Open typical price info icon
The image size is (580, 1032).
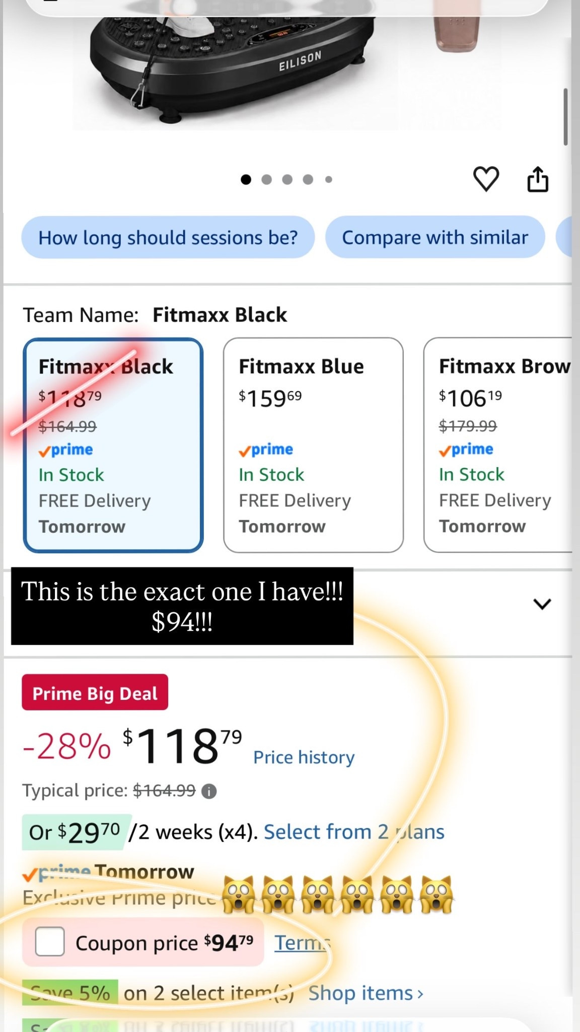tap(209, 791)
